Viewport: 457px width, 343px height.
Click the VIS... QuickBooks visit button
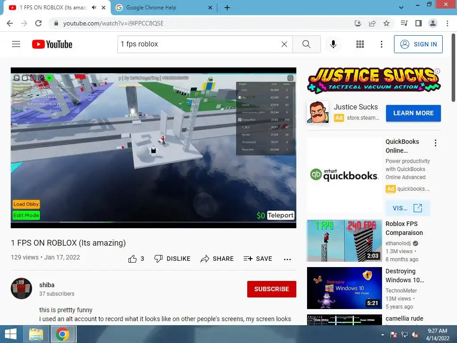[x=407, y=208]
